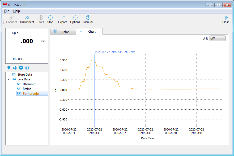234x156 pixels.
Task: Click the blue vertical cursor line on chart
Action: [95, 106]
